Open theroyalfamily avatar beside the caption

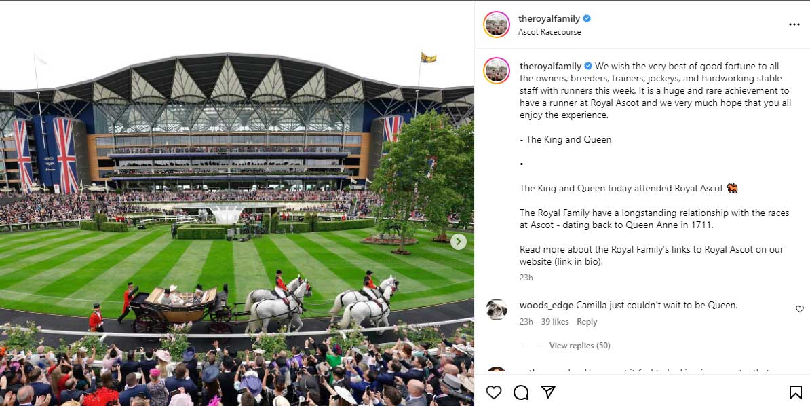click(x=497, y=71)
